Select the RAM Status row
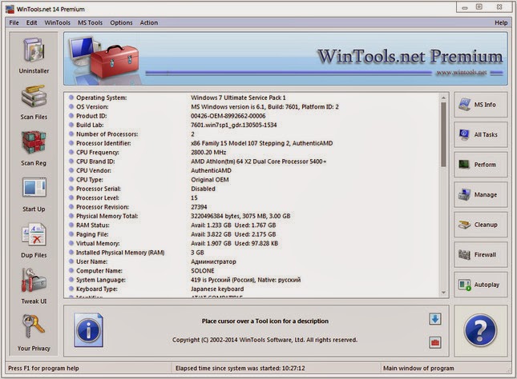 (253, 225)
